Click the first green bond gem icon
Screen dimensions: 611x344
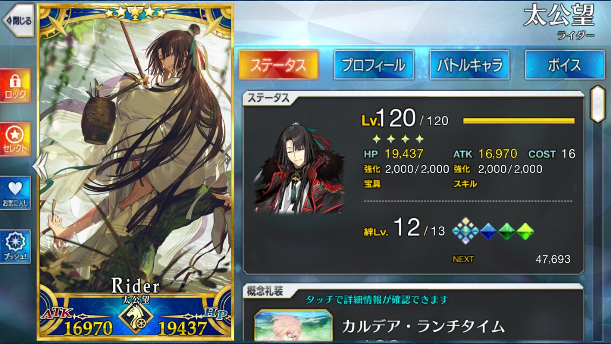[507, 232]
